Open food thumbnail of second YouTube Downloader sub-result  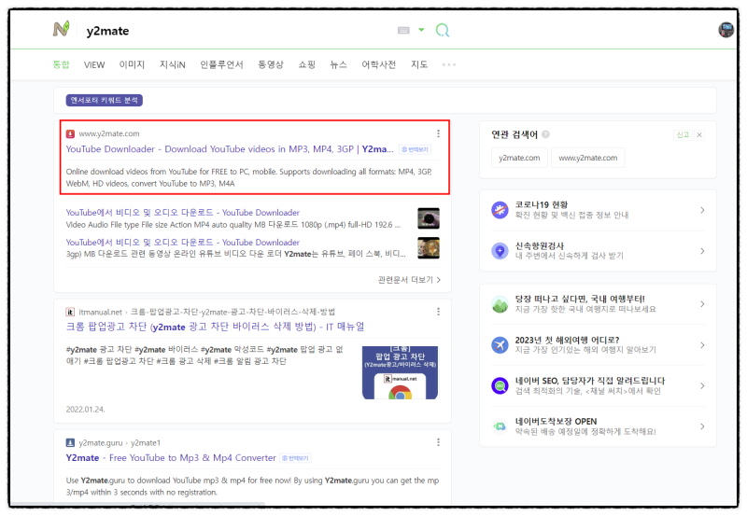(429, 248)
